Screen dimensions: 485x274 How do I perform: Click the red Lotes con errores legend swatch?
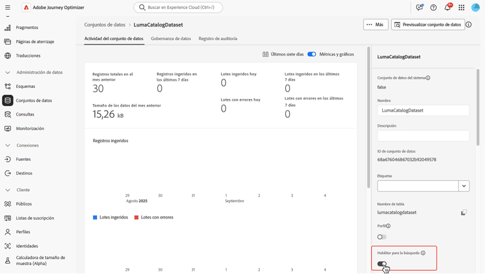pyautogui.click(x=136, y=217)
